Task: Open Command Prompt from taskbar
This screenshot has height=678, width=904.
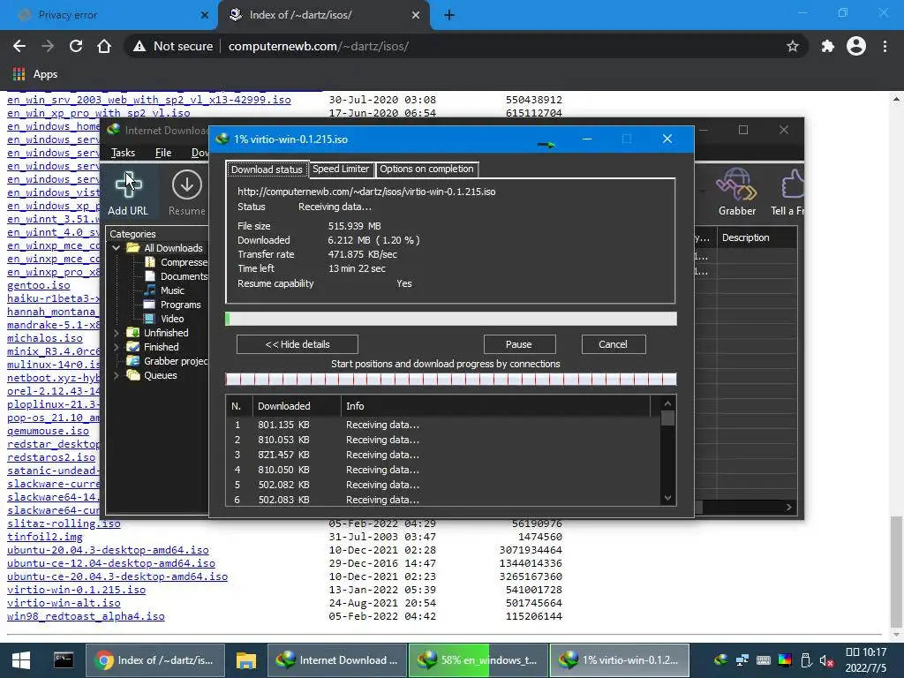Action: (x=64, y=660)
